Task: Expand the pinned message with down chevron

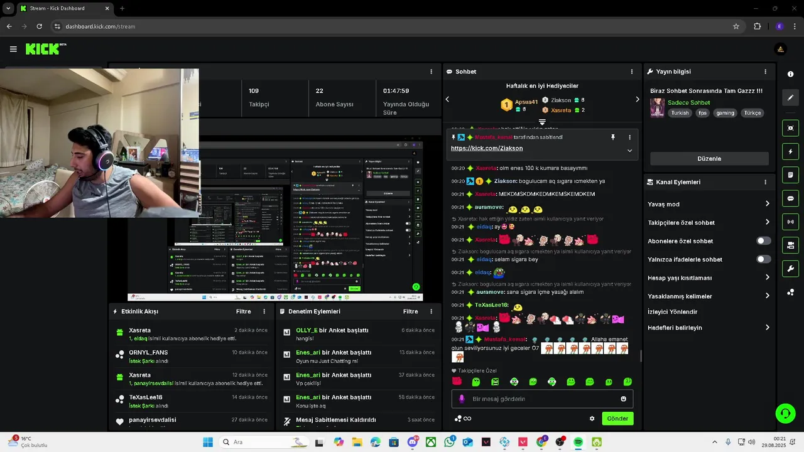Action: pyautogui.click(x=629, y=151)
